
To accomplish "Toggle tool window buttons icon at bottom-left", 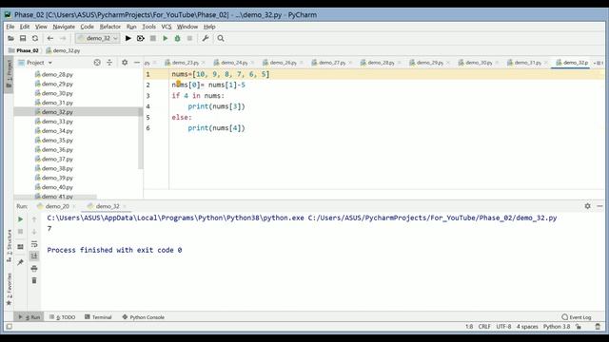I will click(10, 327).
